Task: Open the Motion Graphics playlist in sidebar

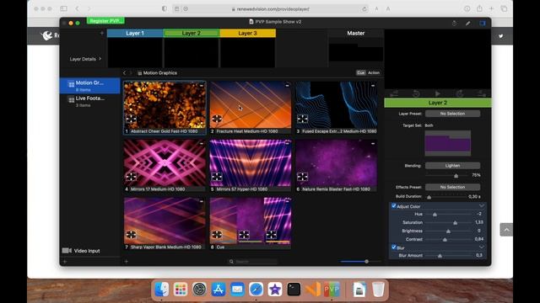Action: [x=90, y=86]
